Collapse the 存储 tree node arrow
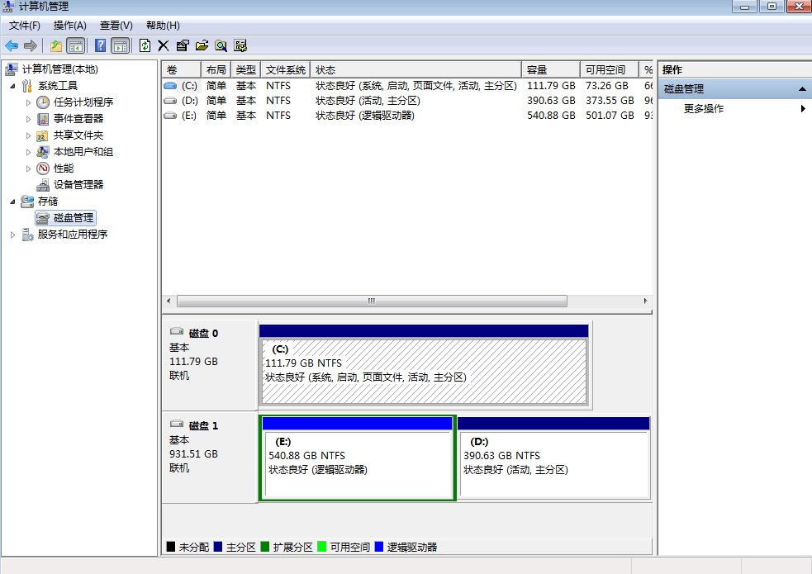Image resolution: width=812 pixels, height=574 pixels. coord(13,202)
